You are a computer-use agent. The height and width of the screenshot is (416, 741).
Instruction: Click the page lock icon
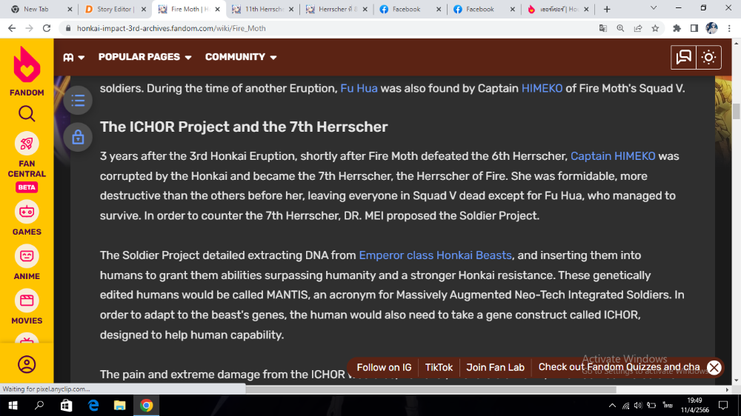click(78, 136)
